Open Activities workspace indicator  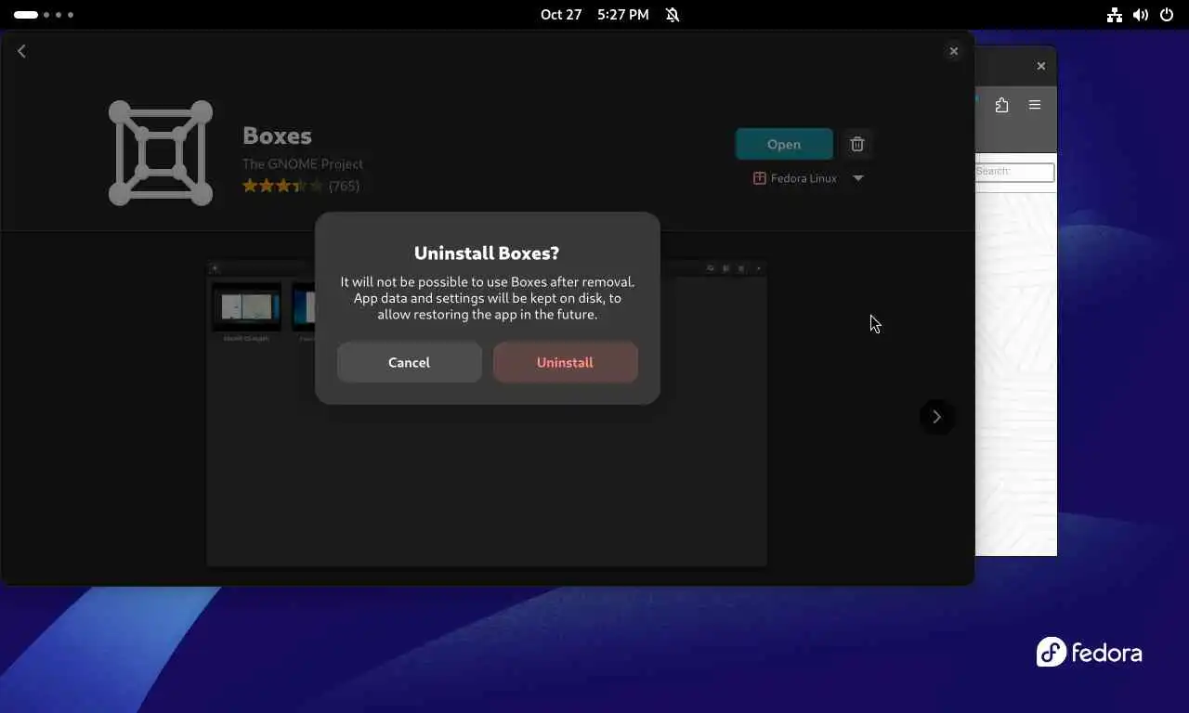point(44,15)
